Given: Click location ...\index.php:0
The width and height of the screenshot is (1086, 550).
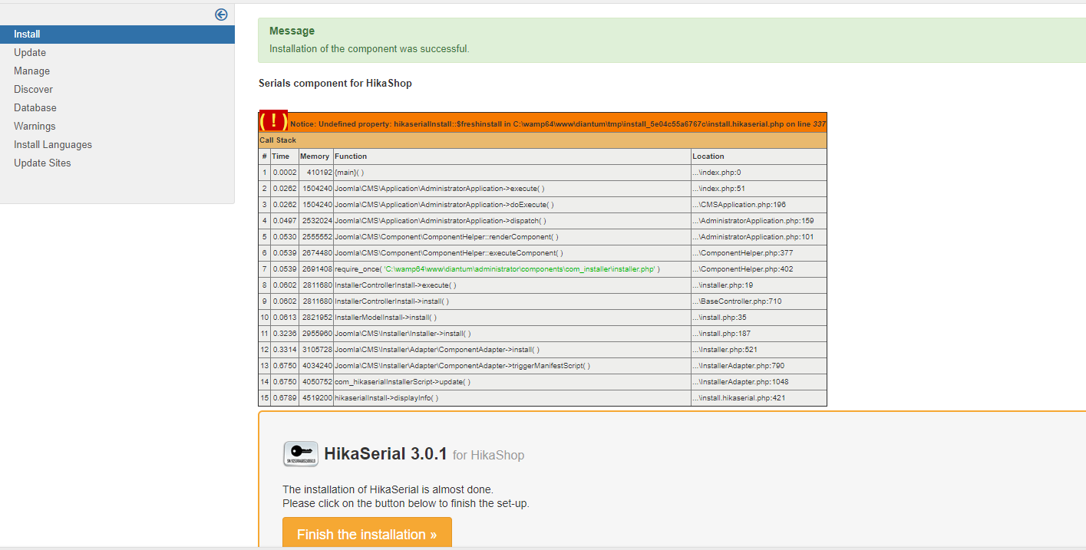Looking at the screenshot, I should (x=759, y=173).
